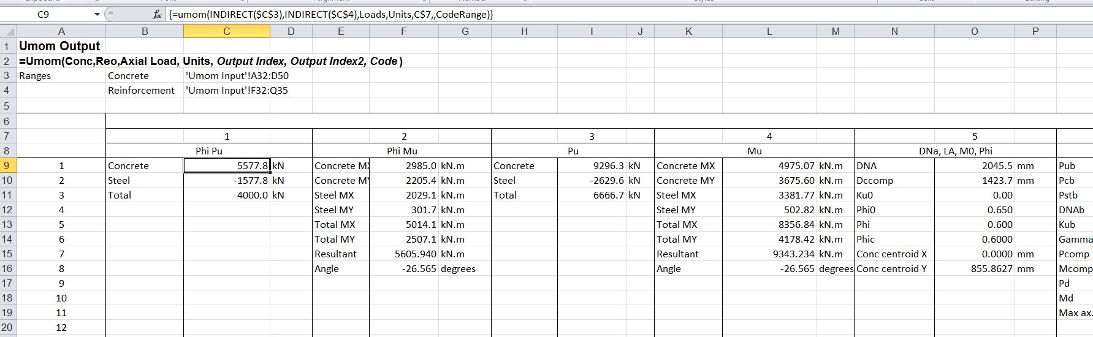Image resolution: width=1093 pixels, height=337 pixels.
Task: Select row 9 header
Action: pyautogui.click(x=7, y=165)
